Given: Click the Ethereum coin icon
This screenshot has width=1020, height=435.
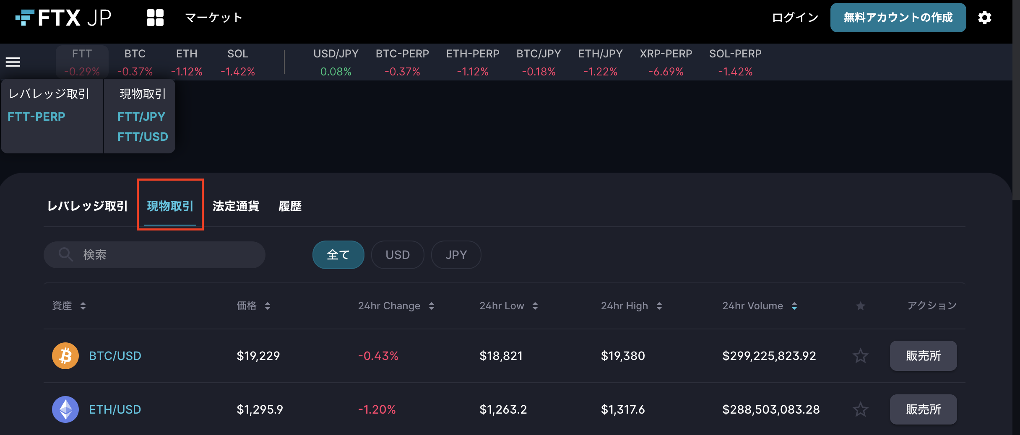Looking at the screenshot, I should [x=65, y=409].
